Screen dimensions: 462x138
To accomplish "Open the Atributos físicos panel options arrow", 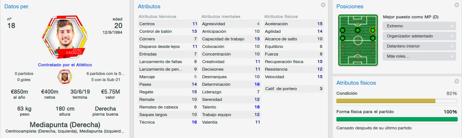I will point(457,81).
